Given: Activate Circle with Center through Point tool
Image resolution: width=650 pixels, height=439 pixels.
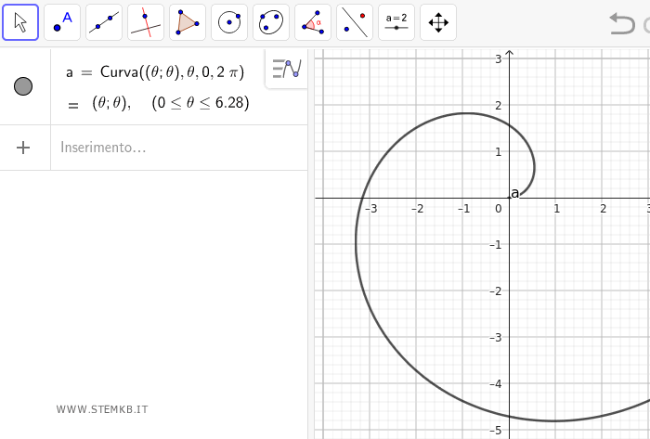Looking at the screenshot, I should [x=229, y=22].
